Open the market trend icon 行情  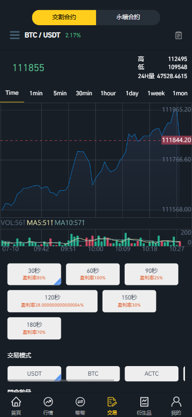[x=48, y=406]
